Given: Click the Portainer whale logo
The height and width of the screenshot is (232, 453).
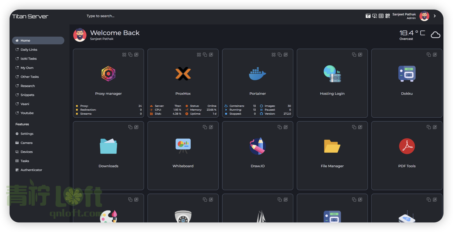Looking at the screenshot, I should point(258,74).
